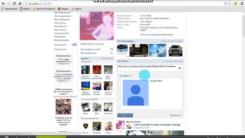
Task: Open the Почта bookmark
Action: pos(76,9)
